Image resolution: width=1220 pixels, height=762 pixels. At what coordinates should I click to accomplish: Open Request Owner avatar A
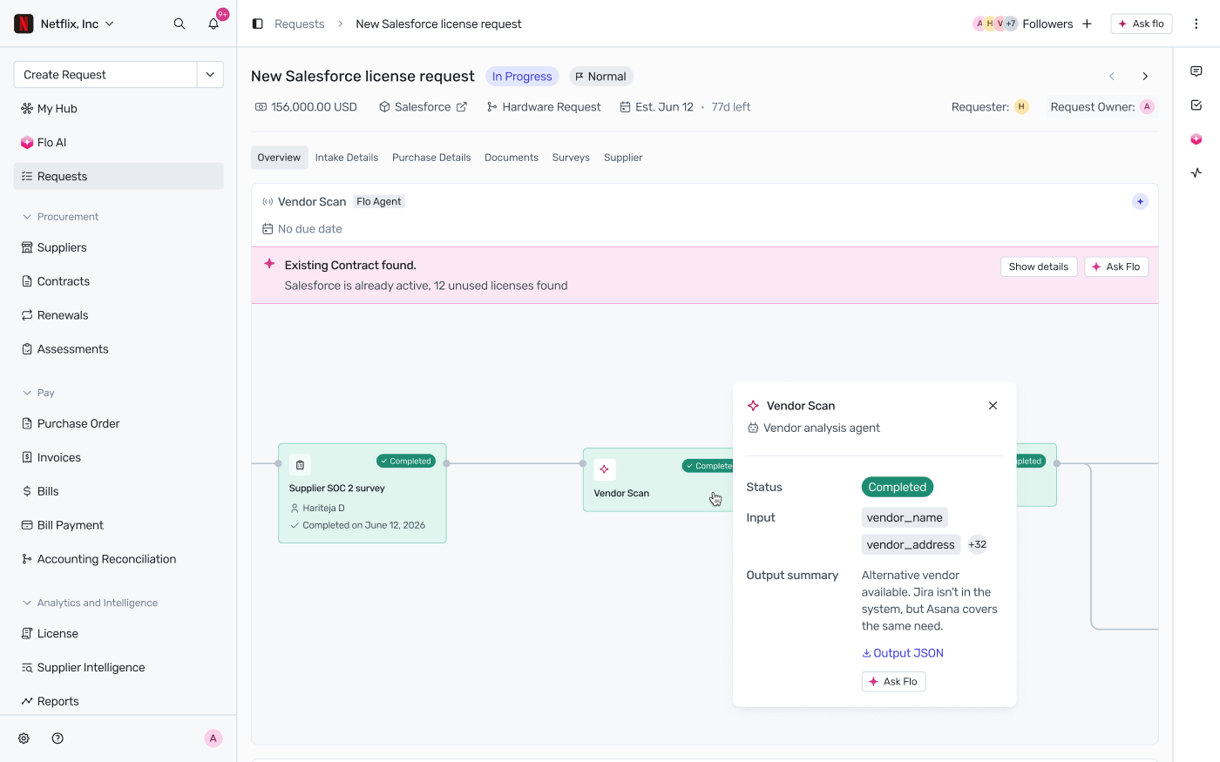click(1147, 107)
